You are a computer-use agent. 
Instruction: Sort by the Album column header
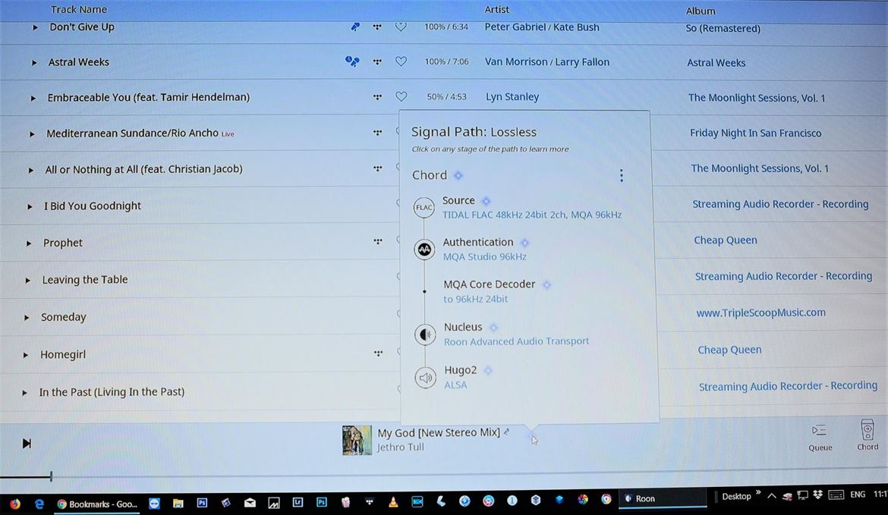pyautogui.click(x=701, y=11)
